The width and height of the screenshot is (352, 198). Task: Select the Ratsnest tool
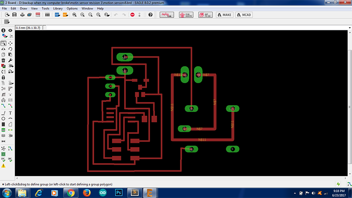coord(4,148)
